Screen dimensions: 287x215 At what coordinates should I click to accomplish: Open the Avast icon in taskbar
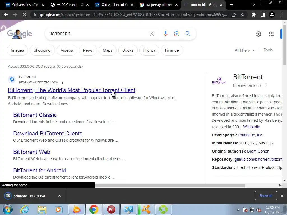tap(146, 209)
